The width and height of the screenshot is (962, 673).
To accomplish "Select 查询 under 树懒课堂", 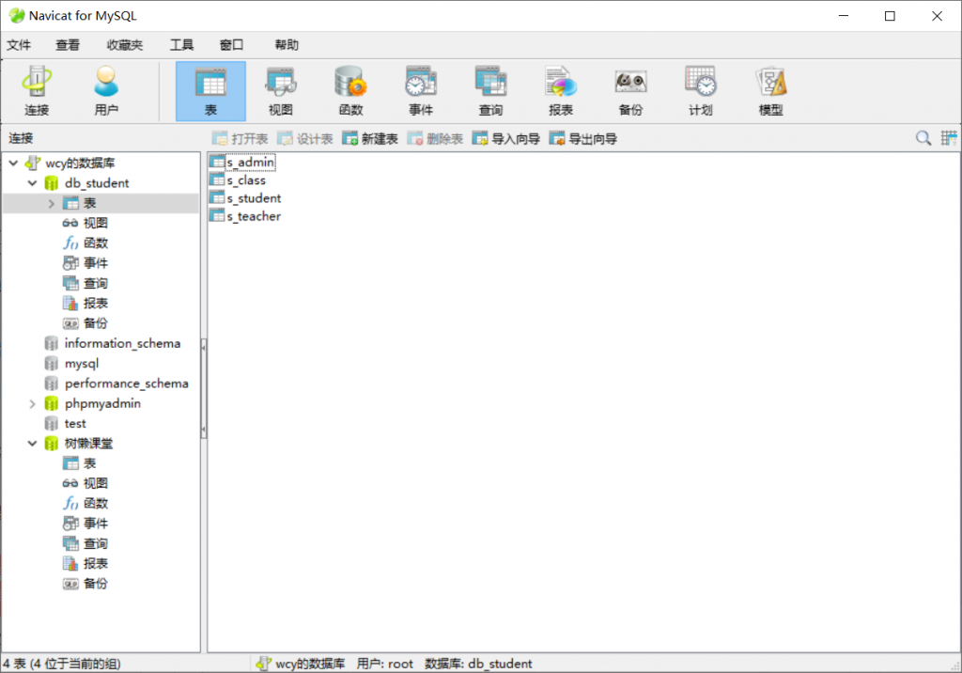I will point(85,543).
